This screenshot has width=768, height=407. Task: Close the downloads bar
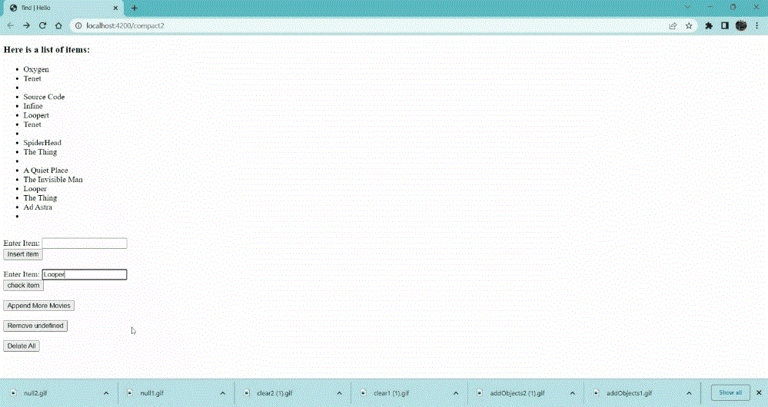tap(759, 393)
